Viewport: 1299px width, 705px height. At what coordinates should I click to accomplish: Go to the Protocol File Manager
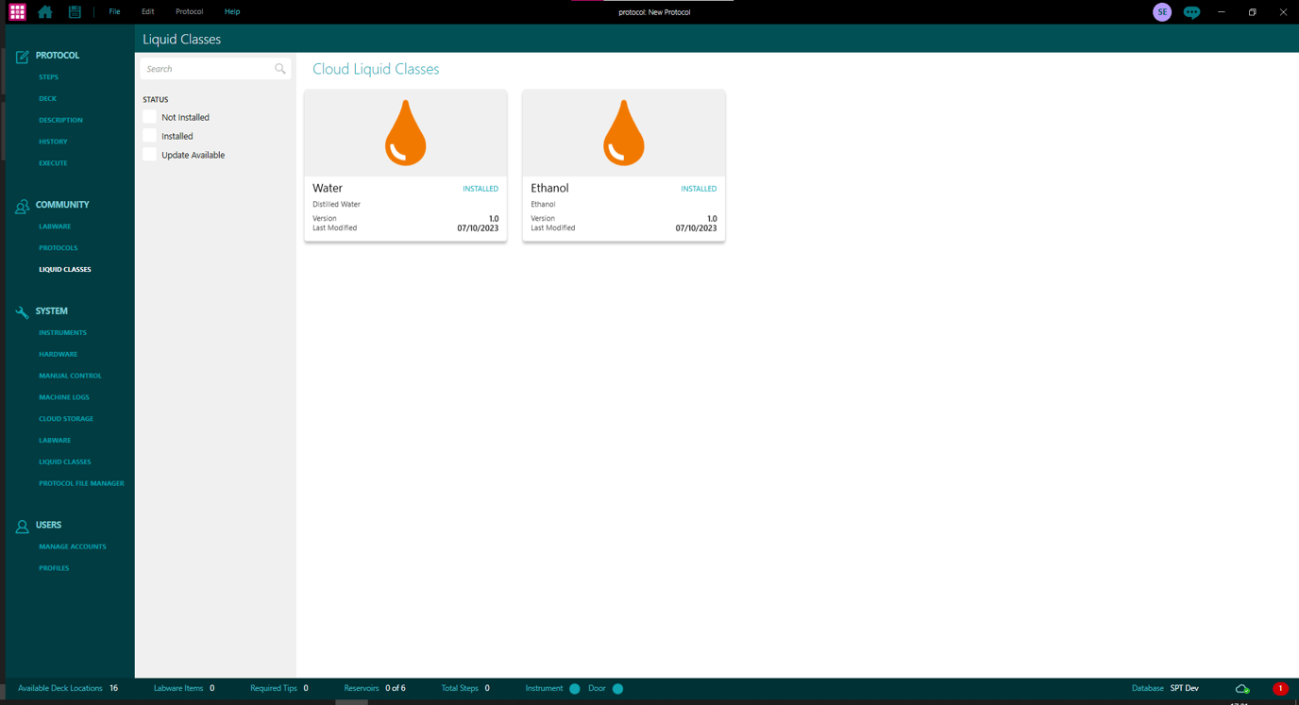(81, 482)
